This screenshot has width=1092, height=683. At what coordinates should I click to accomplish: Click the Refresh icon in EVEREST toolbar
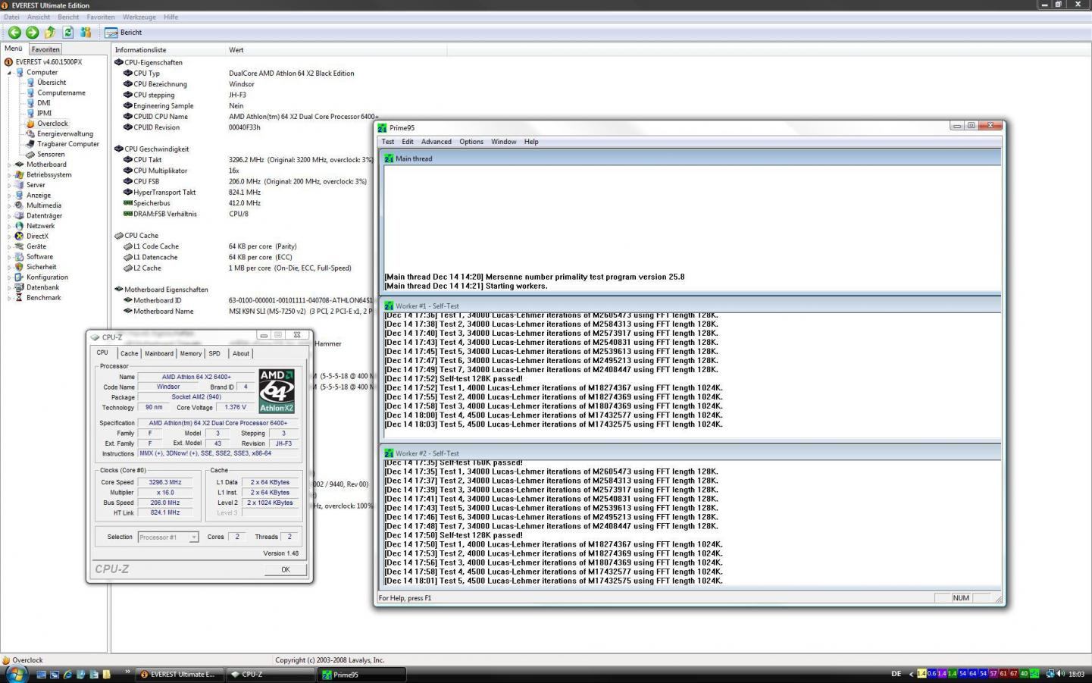coord(67,33)
